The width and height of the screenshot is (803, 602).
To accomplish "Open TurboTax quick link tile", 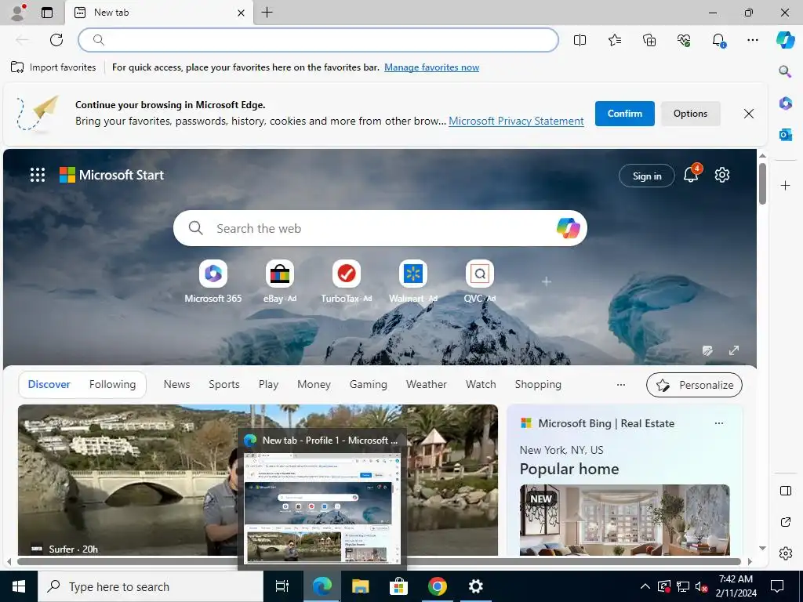I will click(x=346, y=281).
